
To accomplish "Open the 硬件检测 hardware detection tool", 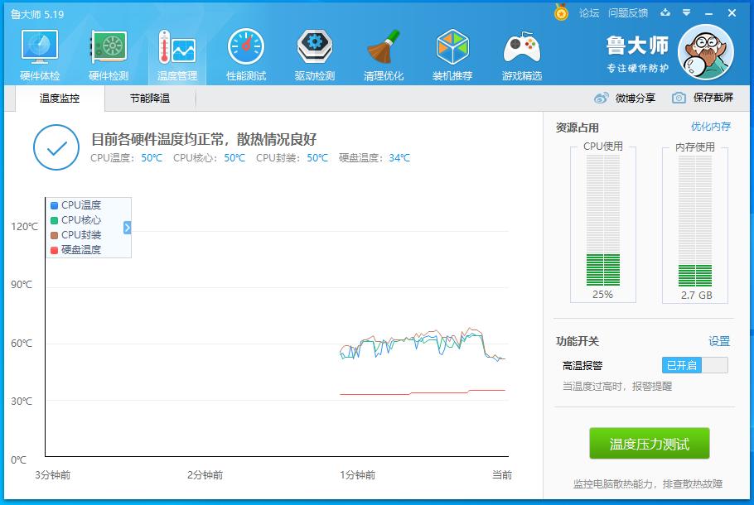I will 107,52.
